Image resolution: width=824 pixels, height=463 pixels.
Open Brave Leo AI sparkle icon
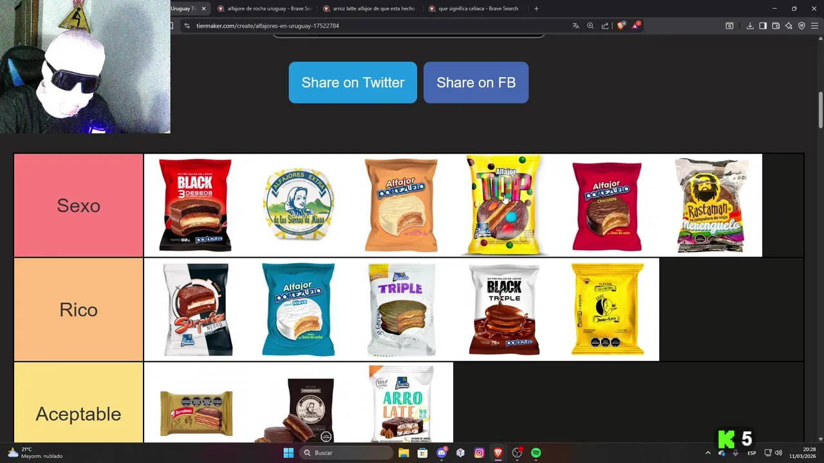[x=789, y=26]
